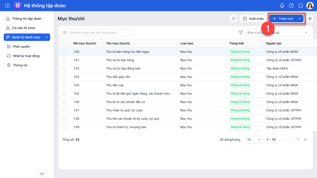Toggle the select-all header checkbox

(64, 43)
